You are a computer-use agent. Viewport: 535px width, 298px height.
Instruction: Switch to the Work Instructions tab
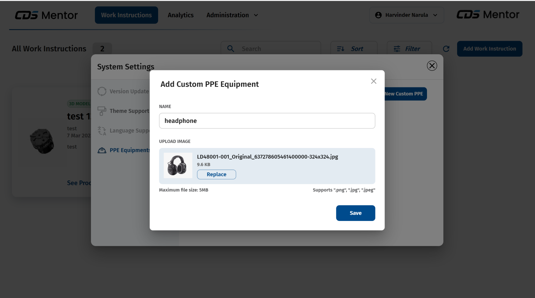(126, 15)
